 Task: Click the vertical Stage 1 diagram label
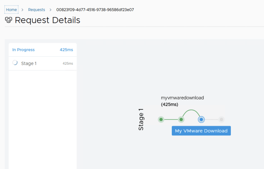pyautogui.click(x=141, y=119)
